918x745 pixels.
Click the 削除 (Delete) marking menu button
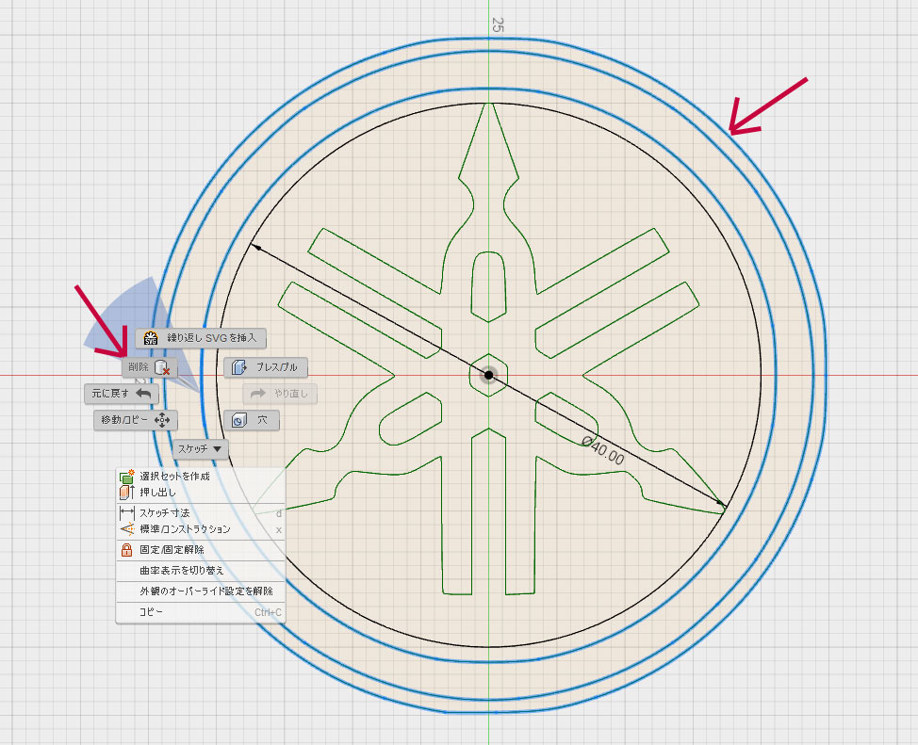point(149,367)
